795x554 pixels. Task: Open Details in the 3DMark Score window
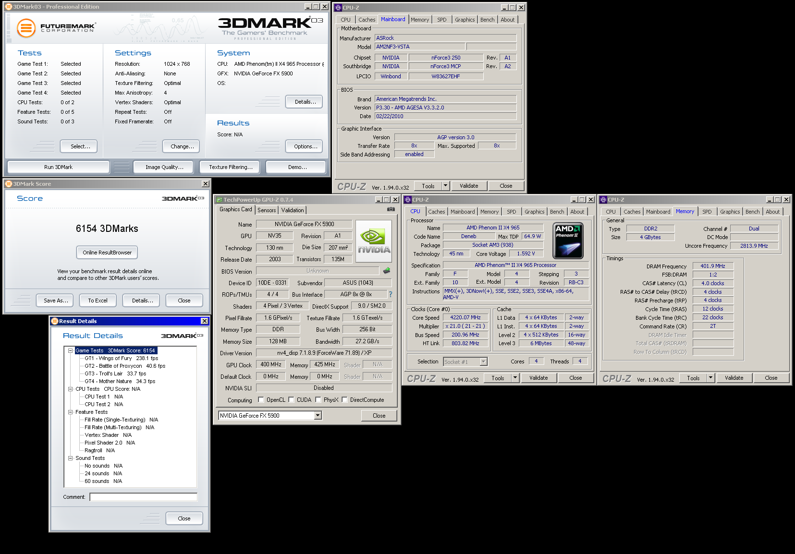click(141, 301)
